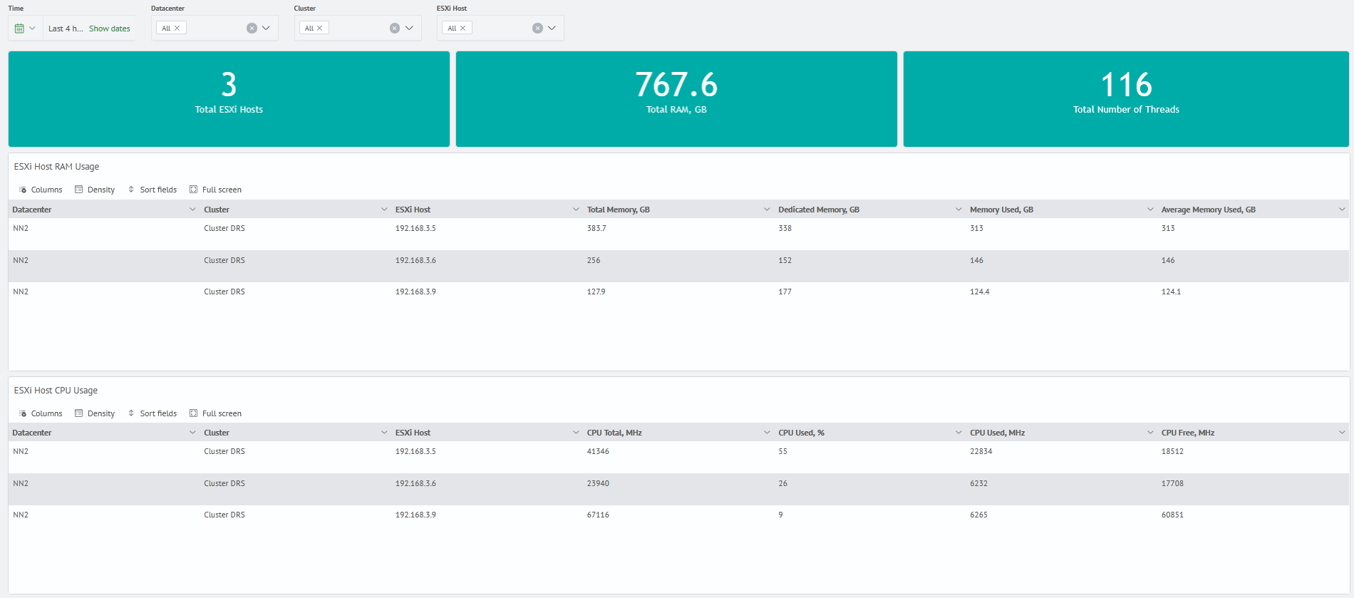Open Sort fields for CPU Usage table
Viewport: 1354px width, 598px height.
coord(153,413)
